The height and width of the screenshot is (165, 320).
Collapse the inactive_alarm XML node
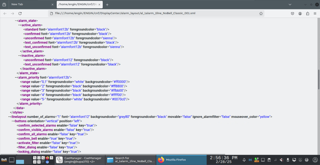click(19, 56)
